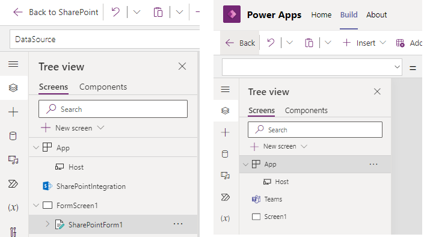Viewport: 424px width, 237px height.
Task: Click Search box in left Tree view
Action: pyautogui.click(x=113, y=109)
